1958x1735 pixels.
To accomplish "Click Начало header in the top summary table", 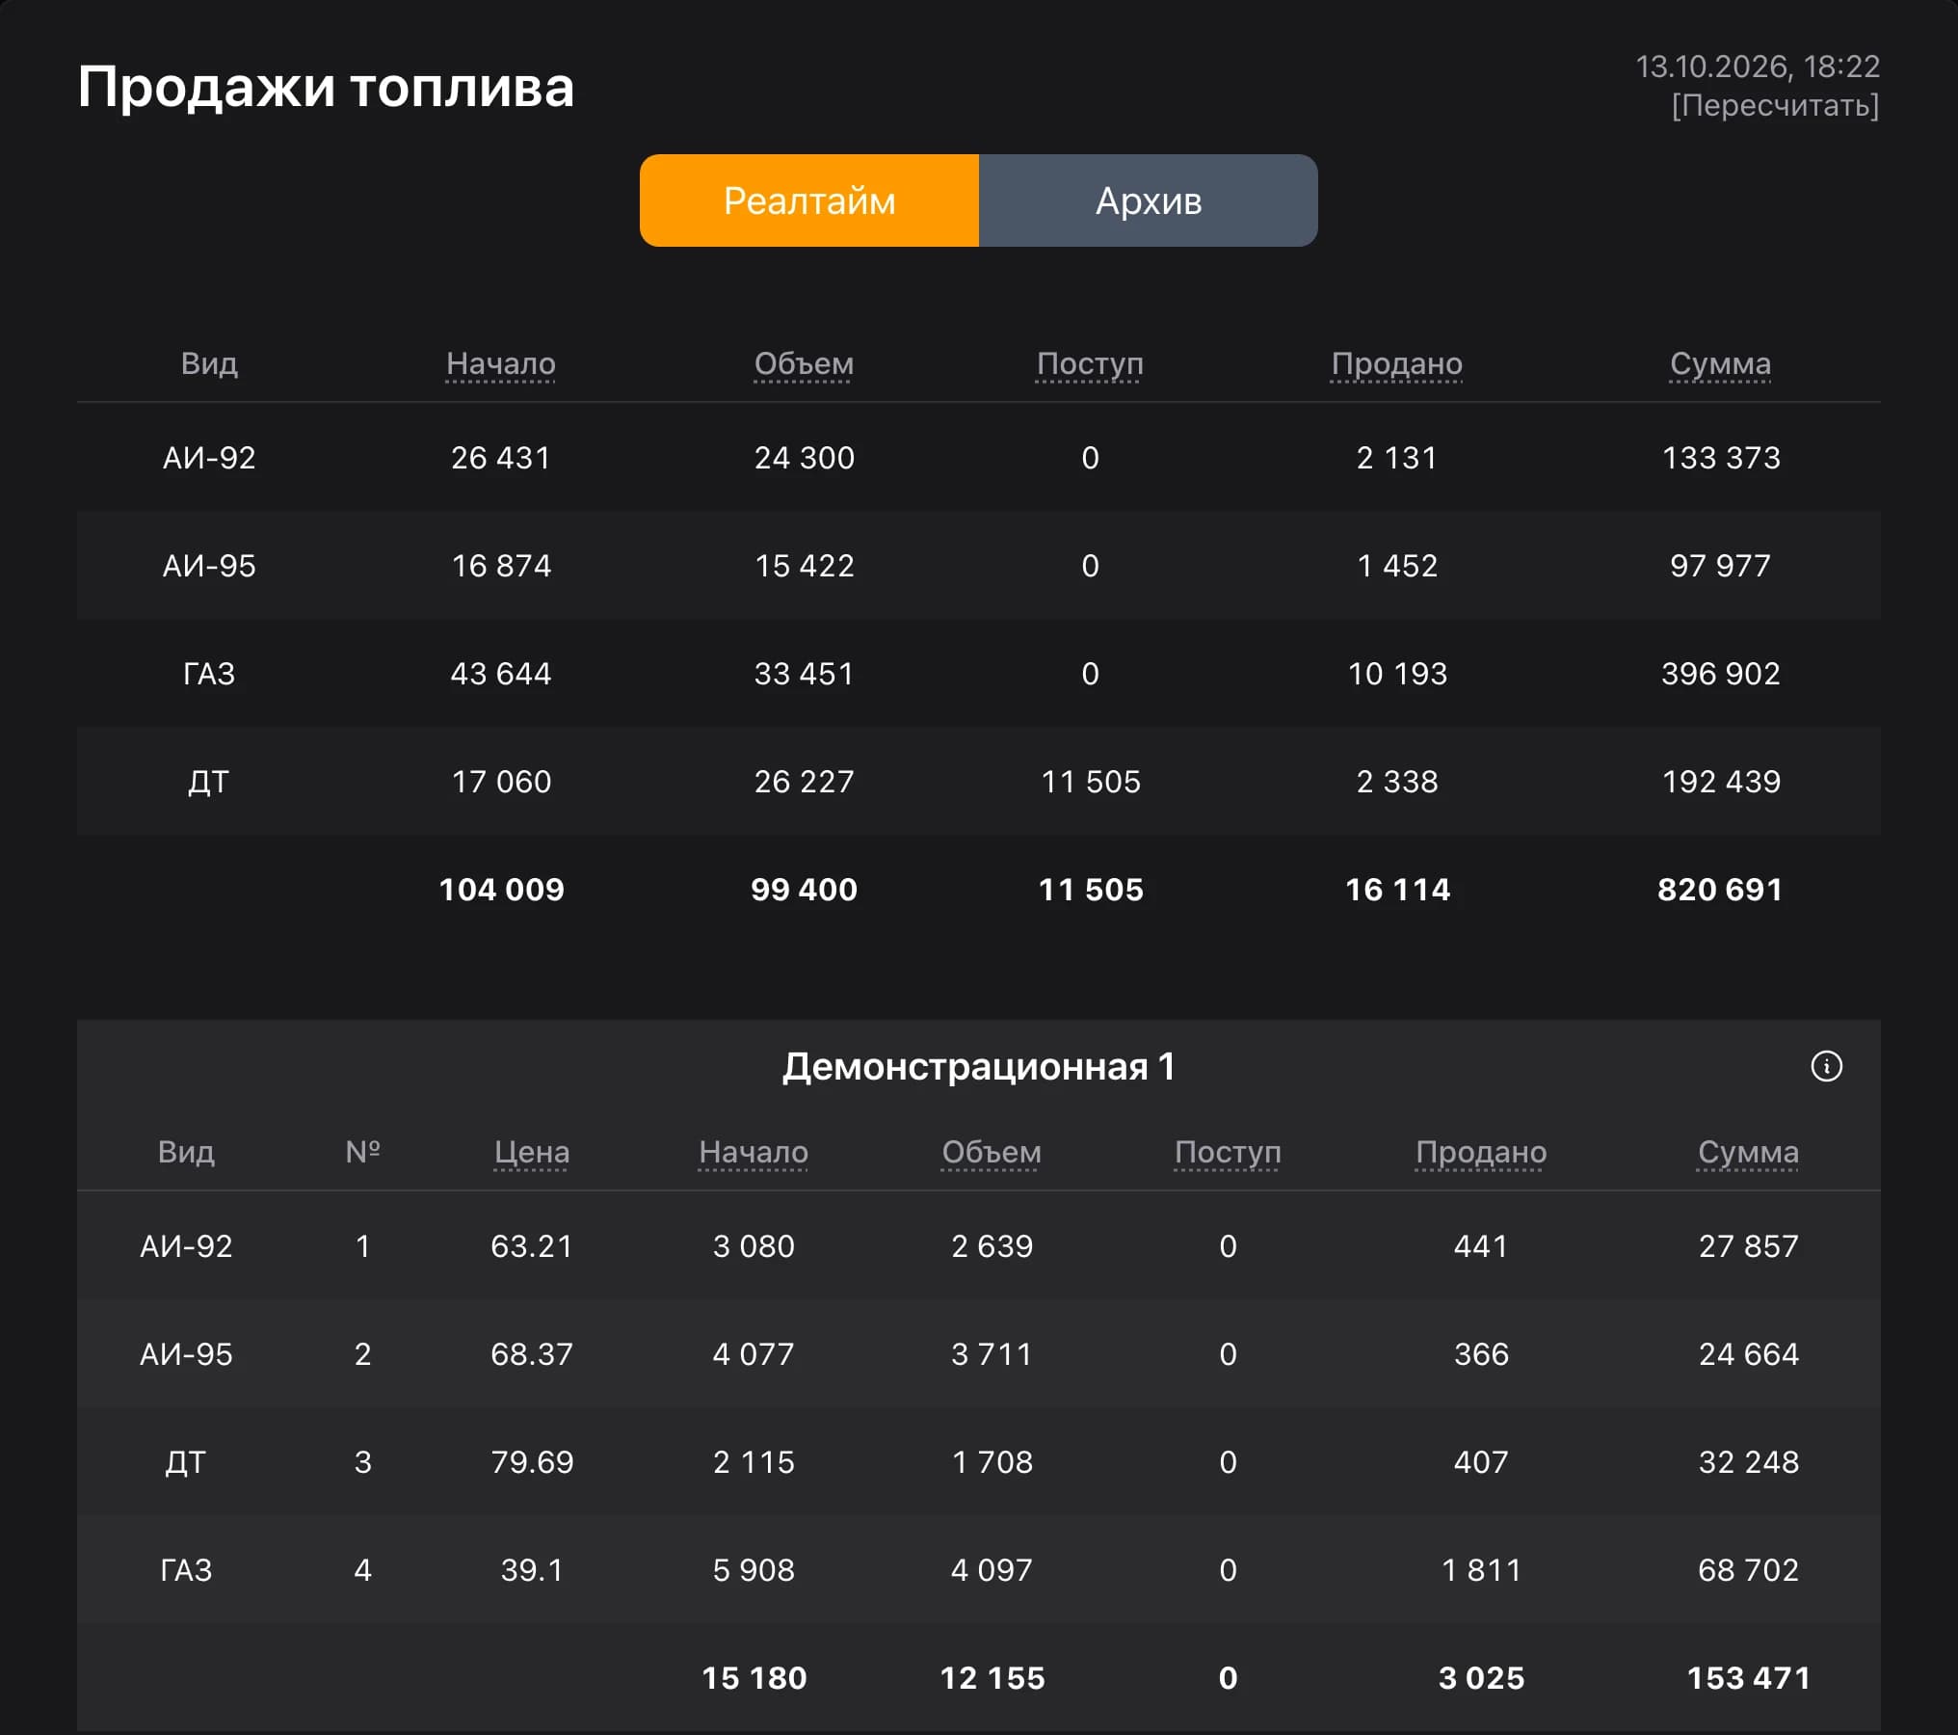I will pos(501,363).
